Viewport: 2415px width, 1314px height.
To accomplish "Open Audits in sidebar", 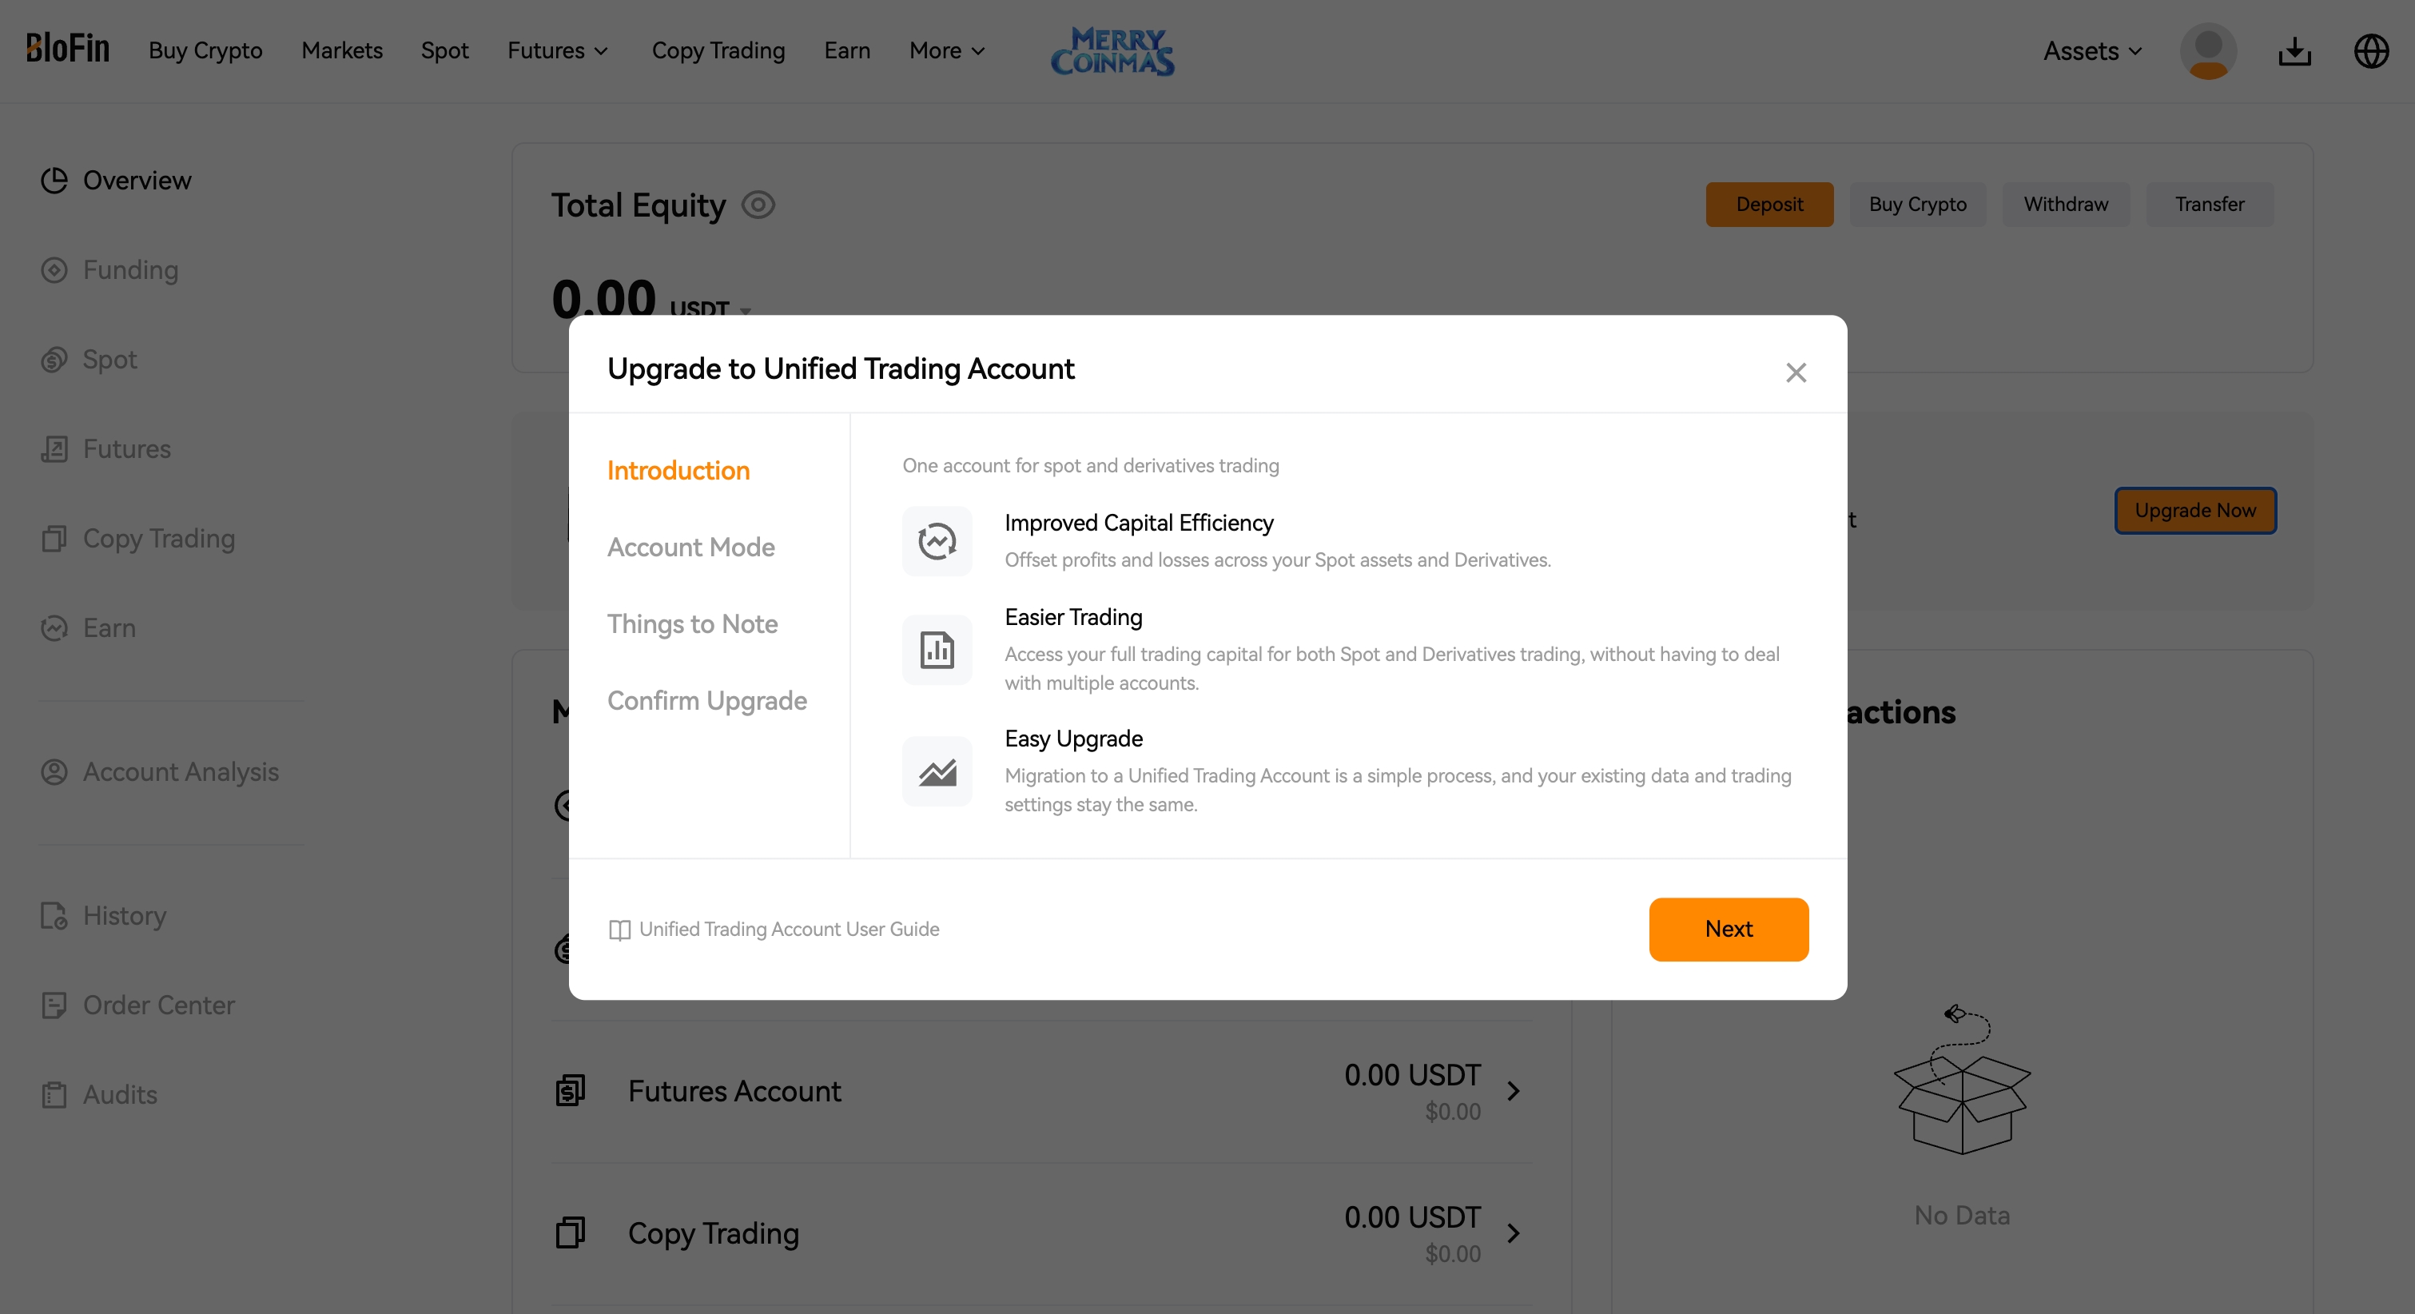I will click(x=120, y=1094).
